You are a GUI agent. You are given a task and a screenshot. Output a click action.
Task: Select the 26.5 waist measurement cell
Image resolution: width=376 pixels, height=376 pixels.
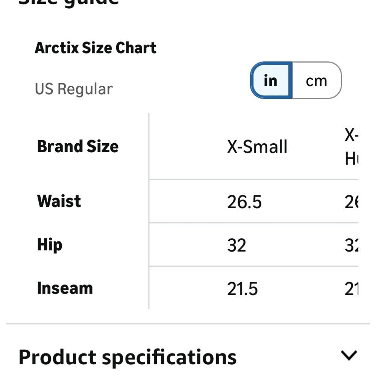(245, 201)
